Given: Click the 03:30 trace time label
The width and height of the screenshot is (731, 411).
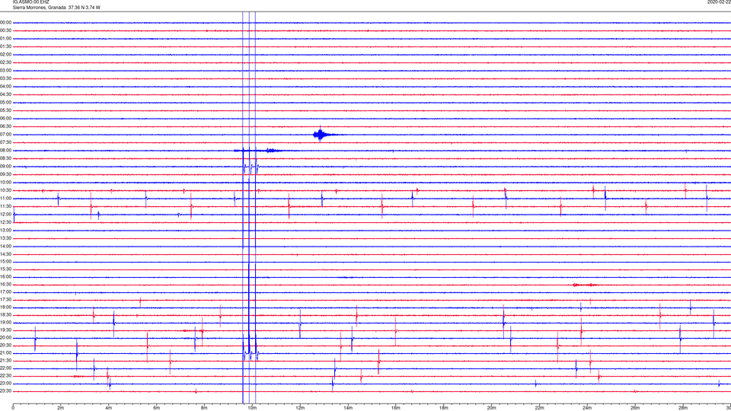Looking at the screenshot, I should tap(5, 78).
